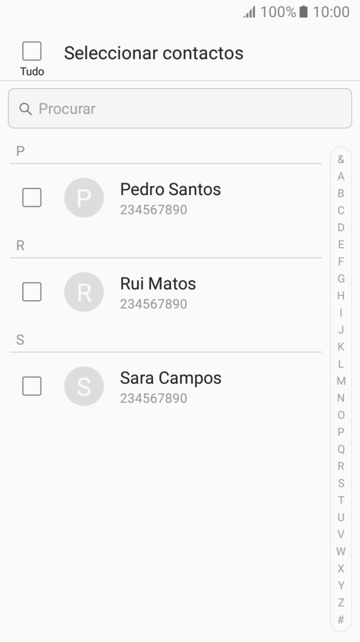This screenshot has height=642, width=360.
Task: Select letter P in alphabet index
Action: click(x=341, y=432)
